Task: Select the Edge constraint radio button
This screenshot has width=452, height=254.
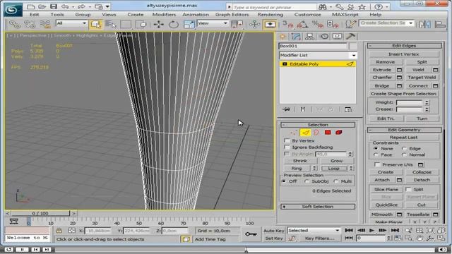Action: point(405,149)
